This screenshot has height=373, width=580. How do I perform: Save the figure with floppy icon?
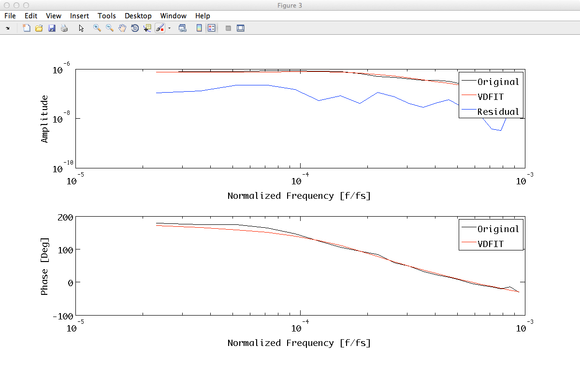(52, 28)
